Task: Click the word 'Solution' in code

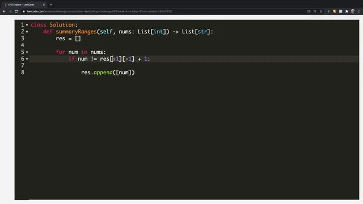Action: click(x=62, y=25)
